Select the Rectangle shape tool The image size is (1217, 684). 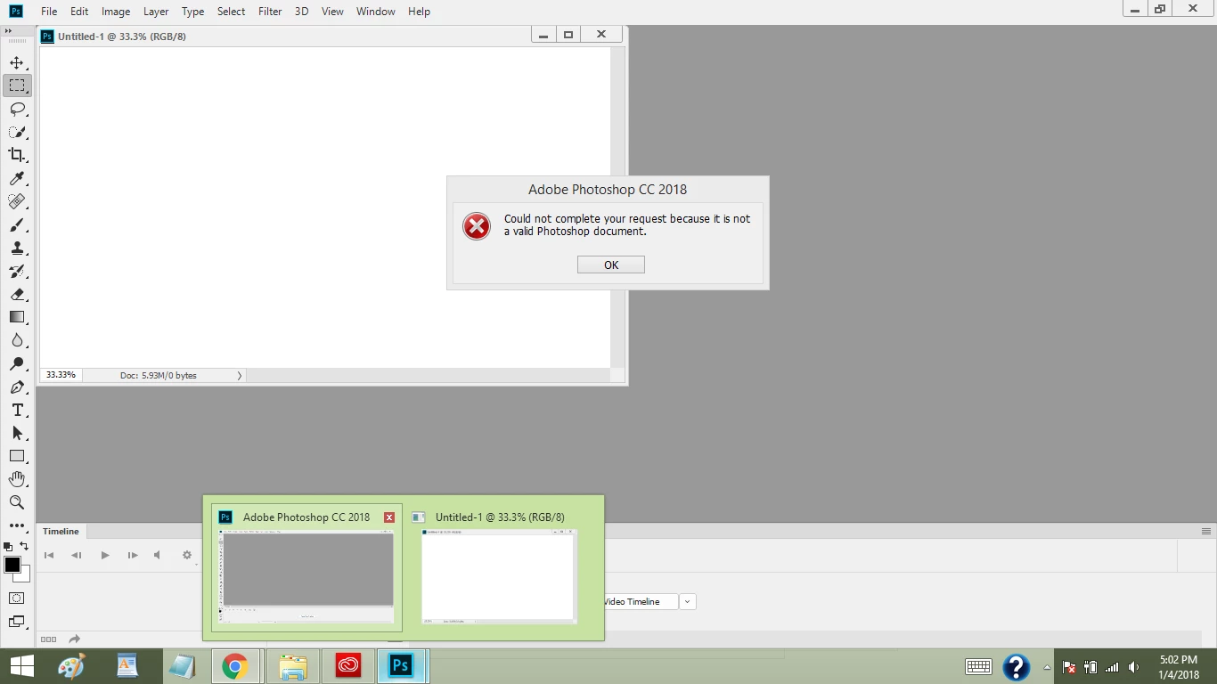point(17,457)
